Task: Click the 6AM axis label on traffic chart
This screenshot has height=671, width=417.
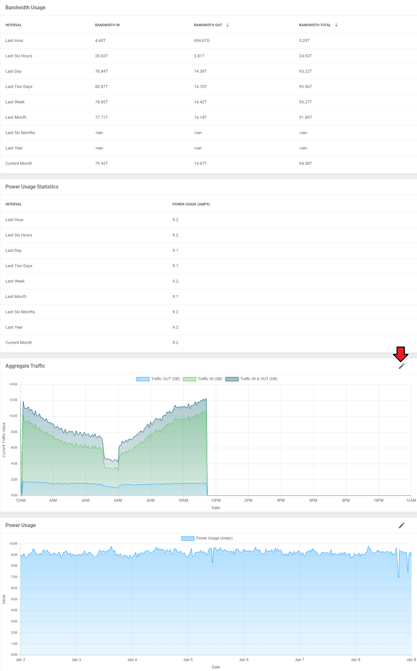Action: (x=118, y=500)
